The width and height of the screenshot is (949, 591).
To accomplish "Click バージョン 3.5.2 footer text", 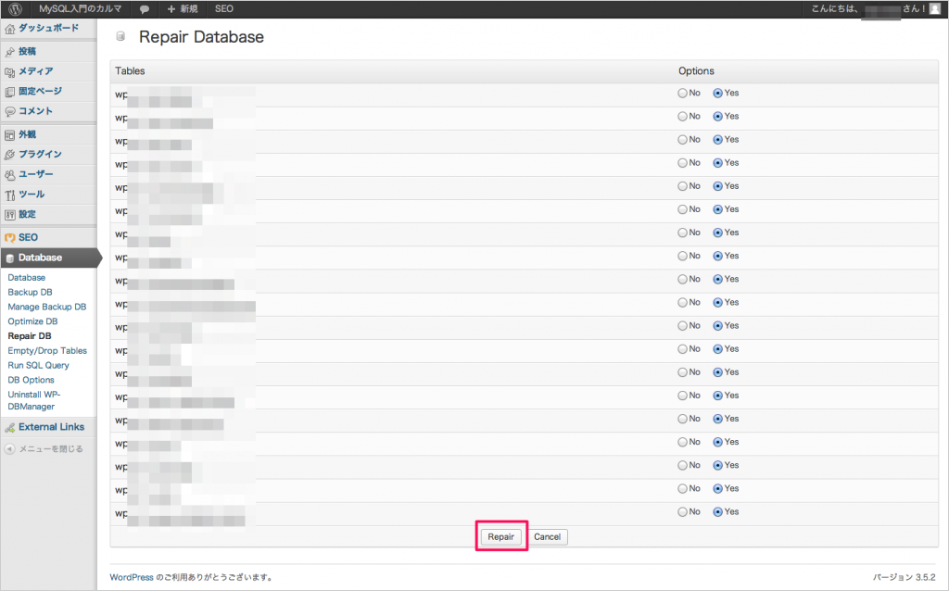I will (x=905, y=578).
